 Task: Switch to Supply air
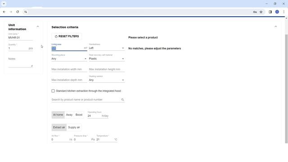(74, 127)
